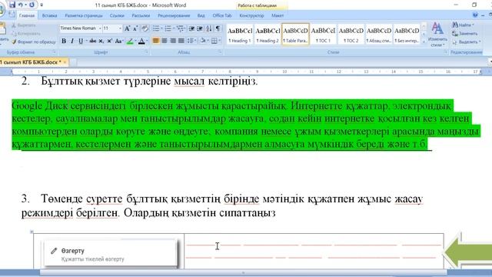Justify the text alignment
This screenshot has height=277, width=492.
click(181, 41)
